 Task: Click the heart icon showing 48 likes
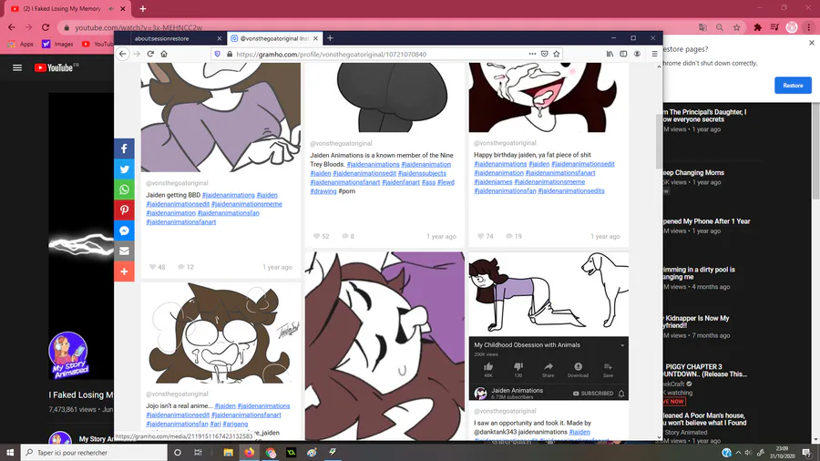152,267
